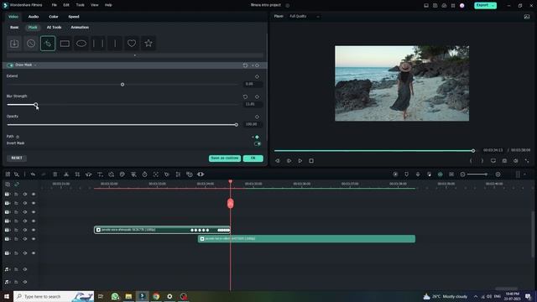Click the color palette icon in timeline toolbar

tap(122, 174)
